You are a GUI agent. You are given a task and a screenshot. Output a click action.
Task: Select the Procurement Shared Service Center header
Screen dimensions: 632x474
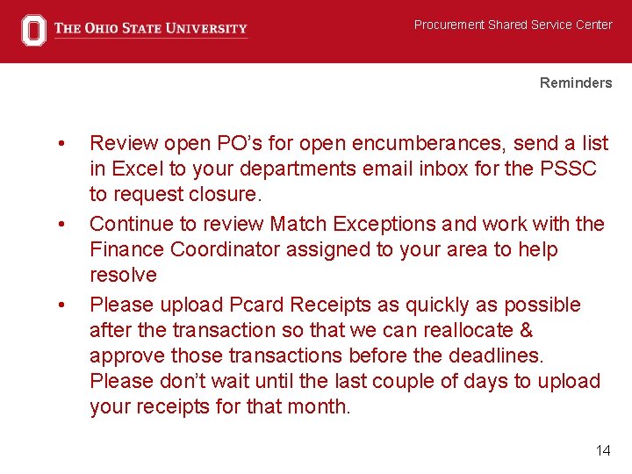coord(513,25)
